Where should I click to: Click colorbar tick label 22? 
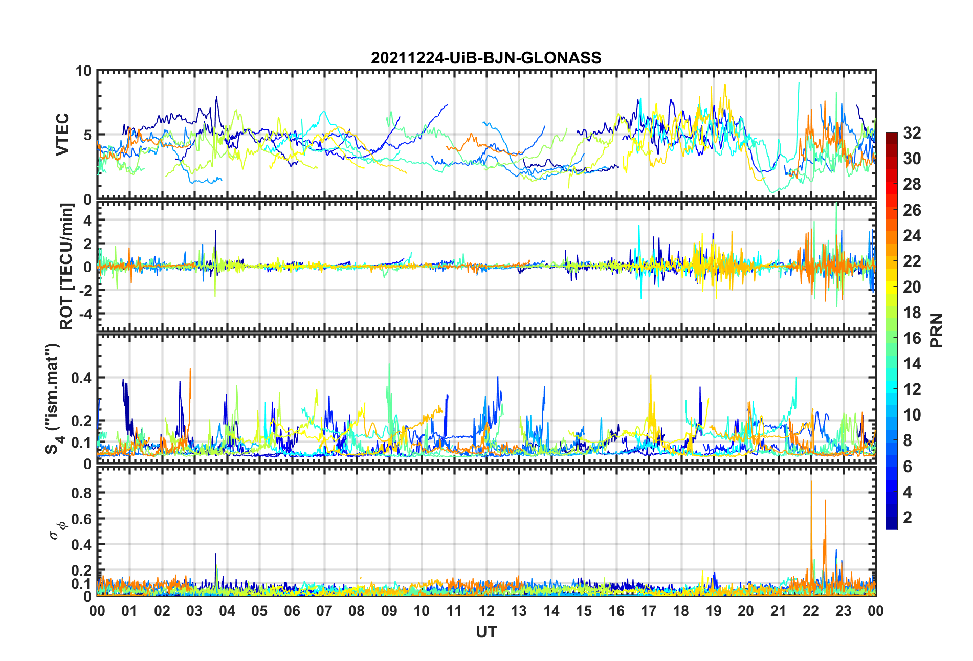912,261
